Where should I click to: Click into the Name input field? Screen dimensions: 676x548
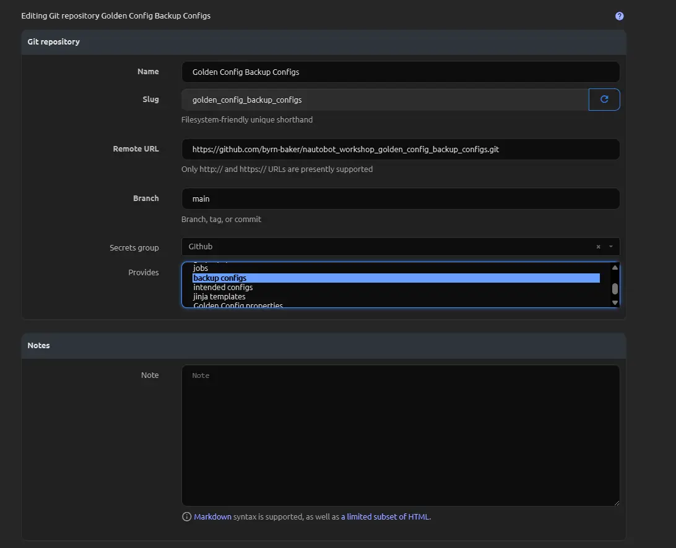point(401,72)
